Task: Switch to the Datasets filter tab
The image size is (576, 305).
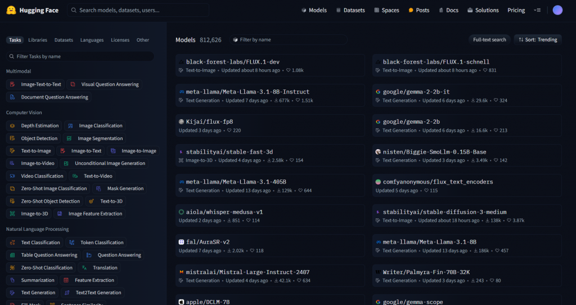Action: pos(64,40)
